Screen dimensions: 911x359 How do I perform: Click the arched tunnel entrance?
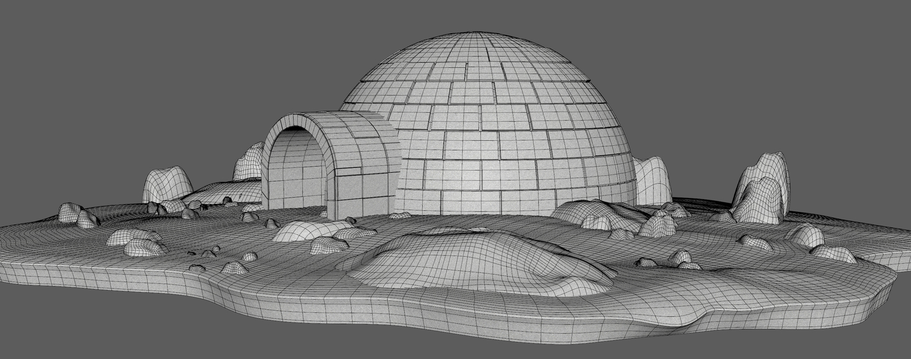point(320,154)
